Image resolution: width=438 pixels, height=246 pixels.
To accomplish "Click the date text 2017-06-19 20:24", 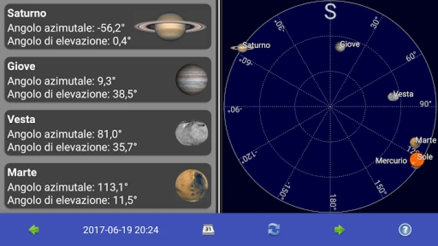I will point(121,230).
